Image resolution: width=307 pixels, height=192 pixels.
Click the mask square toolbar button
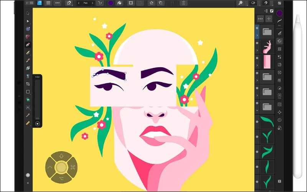coord(131,3)
